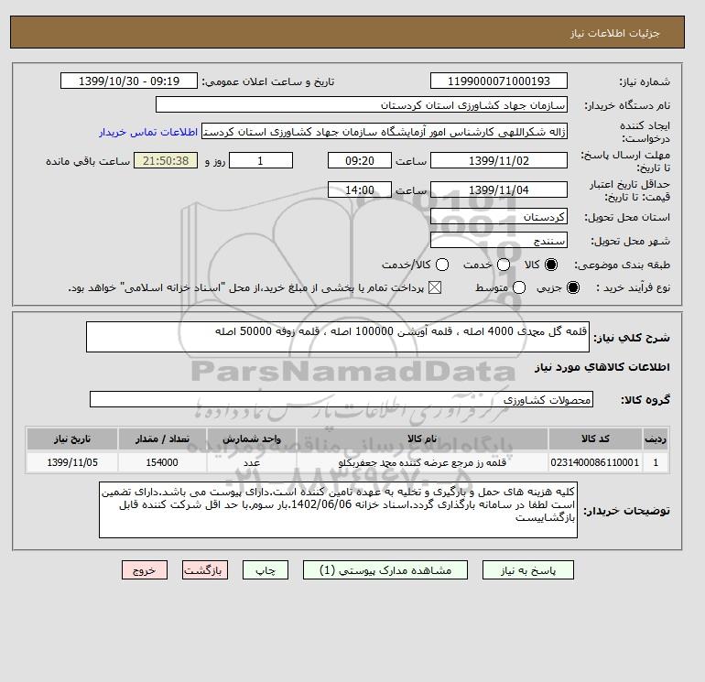
Task: Click the واحد شمارش column header
Action: coord(252,438)
